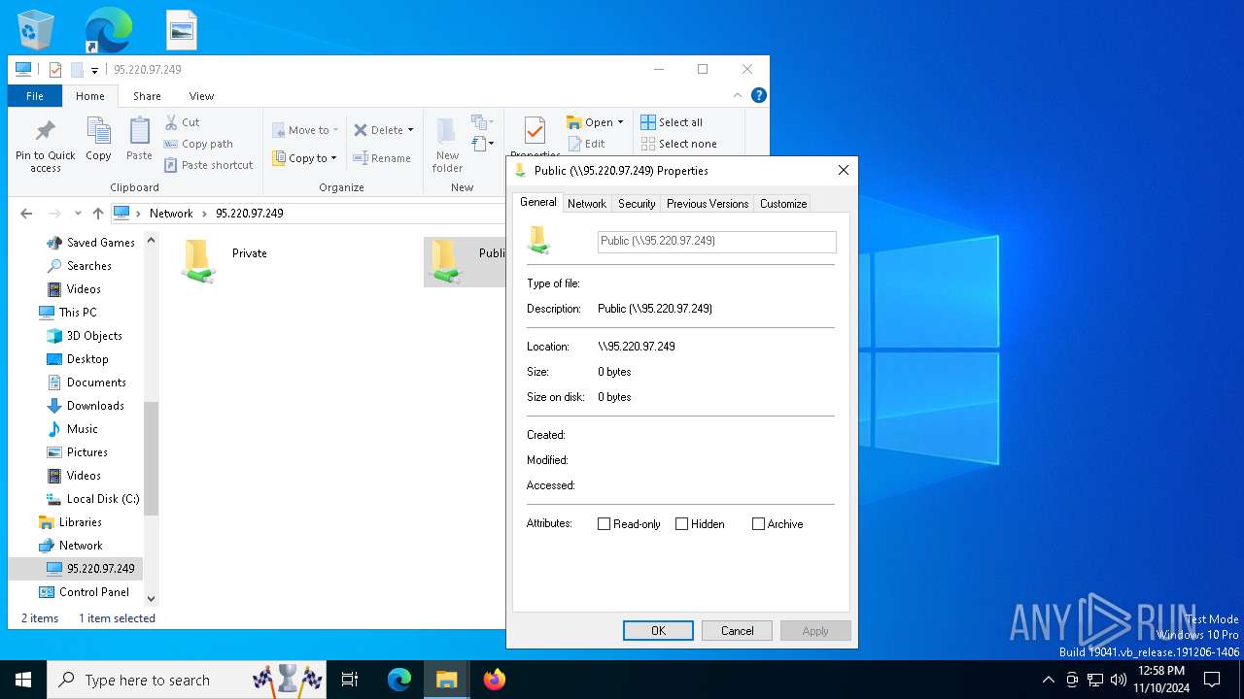1244x699 pixels.
Task: Click the Cut scissors icon
Action: coord(171,122)
